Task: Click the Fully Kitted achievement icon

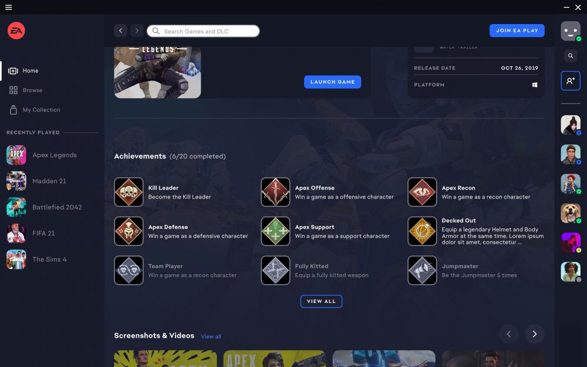Action: coord(275,270)
